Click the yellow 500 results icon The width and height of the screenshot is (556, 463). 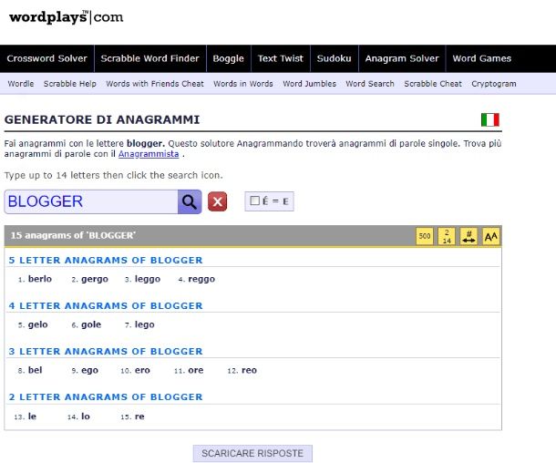[x=425, y=236]
